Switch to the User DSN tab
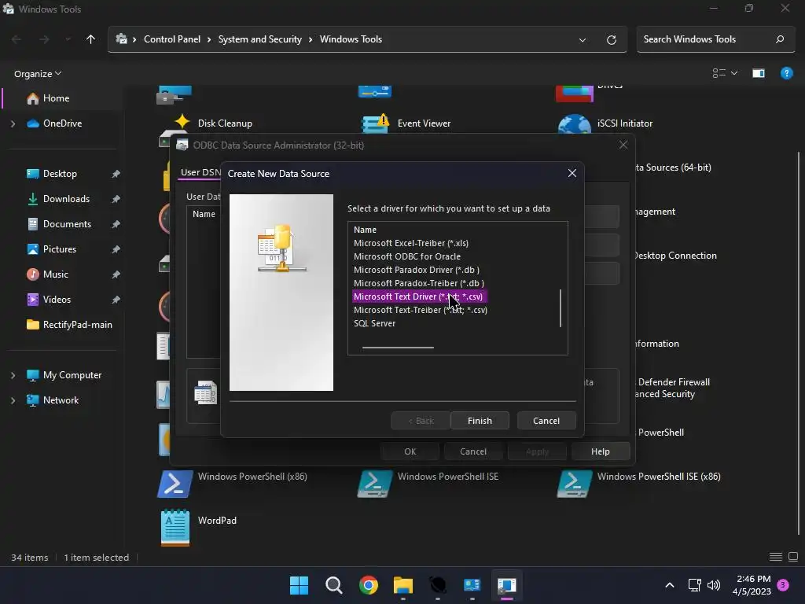The image size is (805, 604). coord(200,172)
